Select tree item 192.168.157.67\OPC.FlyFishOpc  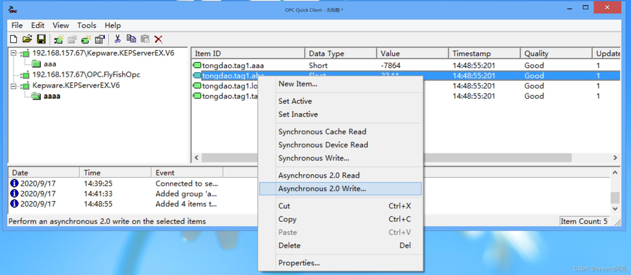pyautogui.click(x=86, y=75)
